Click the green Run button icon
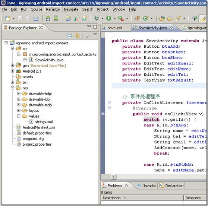Viewport: 208px width, 206px height. (x=108, y=18)
